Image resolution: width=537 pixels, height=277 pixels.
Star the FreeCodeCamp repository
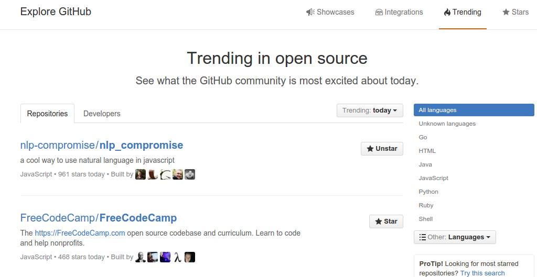(x=386, y=221)
